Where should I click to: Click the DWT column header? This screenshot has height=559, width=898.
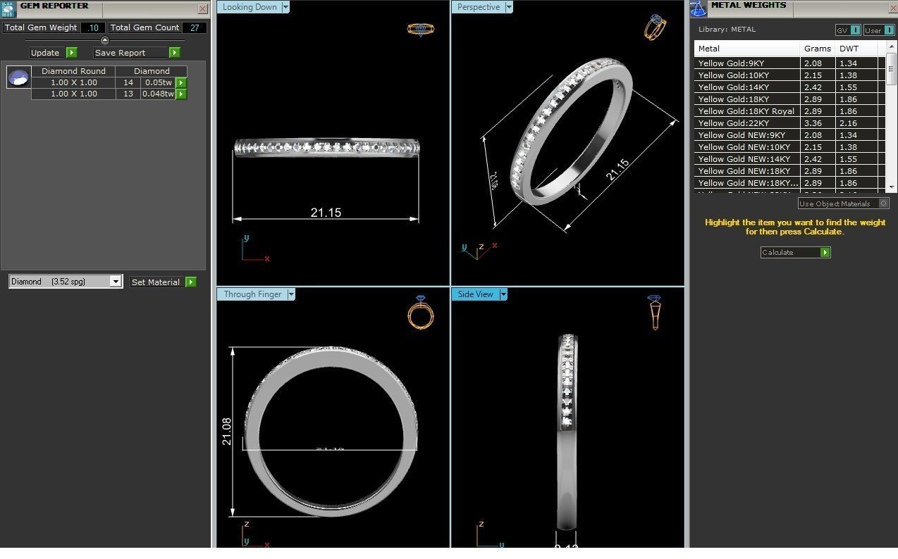coord(856,49)
